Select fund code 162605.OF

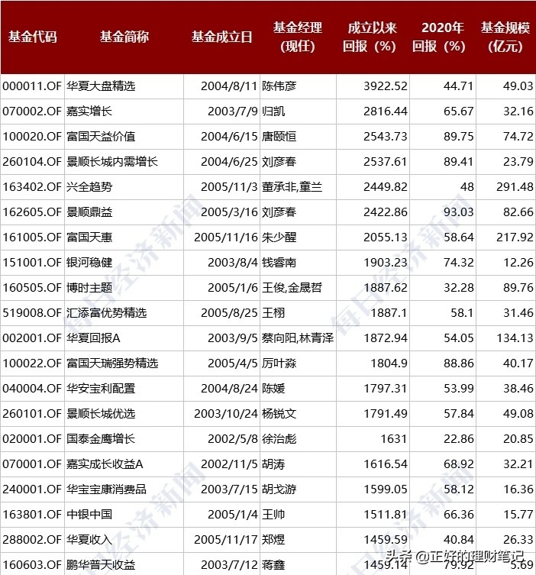coord(32,212)
